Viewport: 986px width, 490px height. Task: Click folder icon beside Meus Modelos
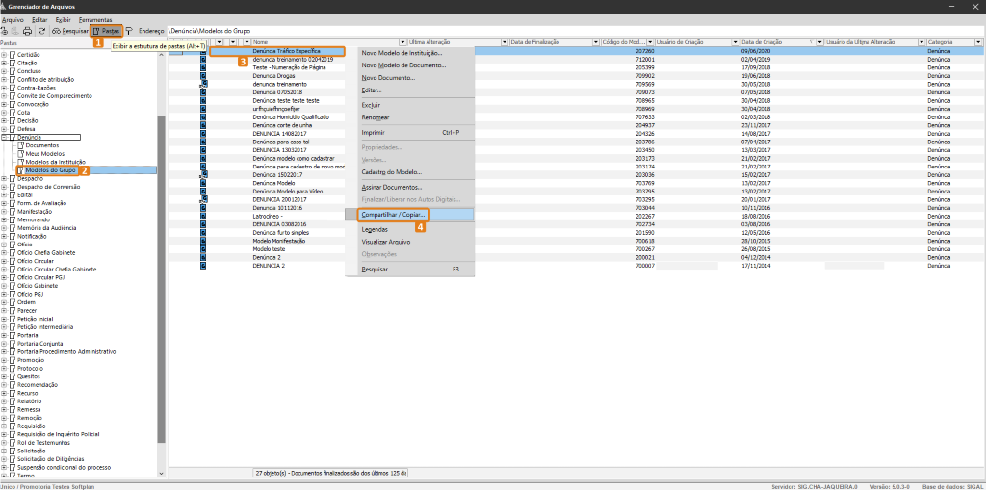point(20,154)
